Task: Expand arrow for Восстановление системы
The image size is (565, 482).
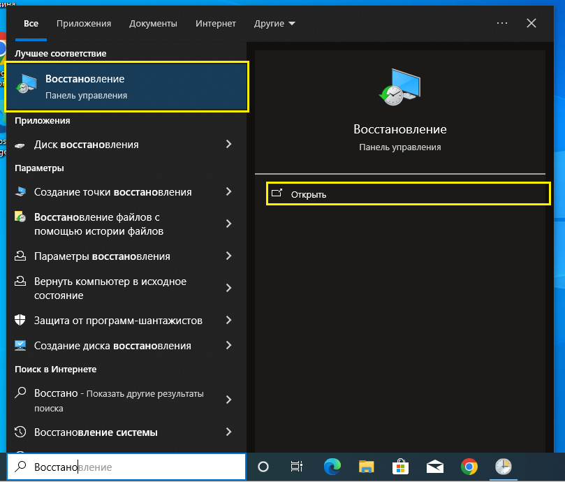Action: click(228, 432)
